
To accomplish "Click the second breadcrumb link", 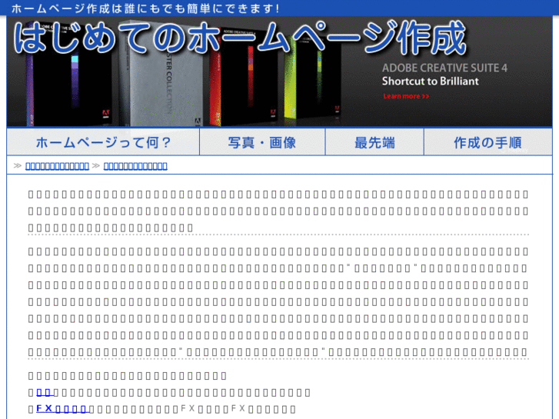I will point(135,166).
